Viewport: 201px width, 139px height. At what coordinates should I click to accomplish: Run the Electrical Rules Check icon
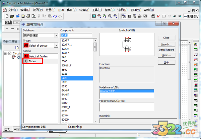point(158,16)
